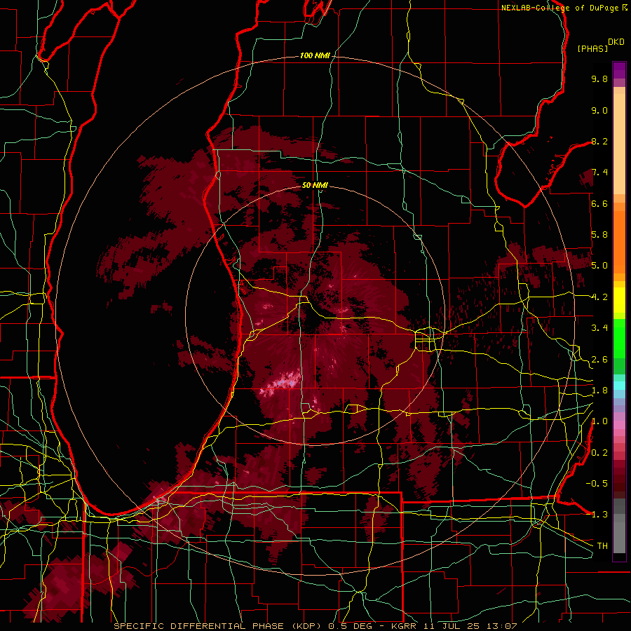
Task: Pick the pink band of the color bar
Action: coord(619,425)
